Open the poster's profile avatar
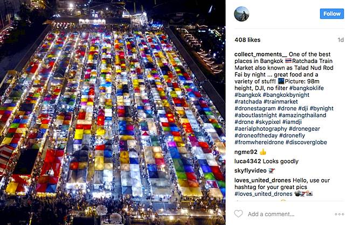The height and width of the screenshot is (225, 347). [x=241, y=14]
